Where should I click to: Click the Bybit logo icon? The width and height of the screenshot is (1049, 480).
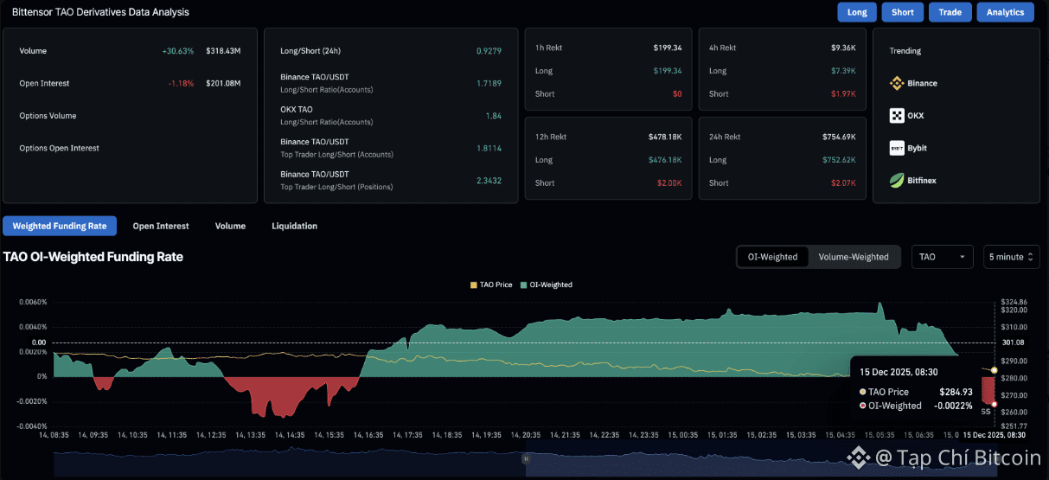click(x=897, y=148)
